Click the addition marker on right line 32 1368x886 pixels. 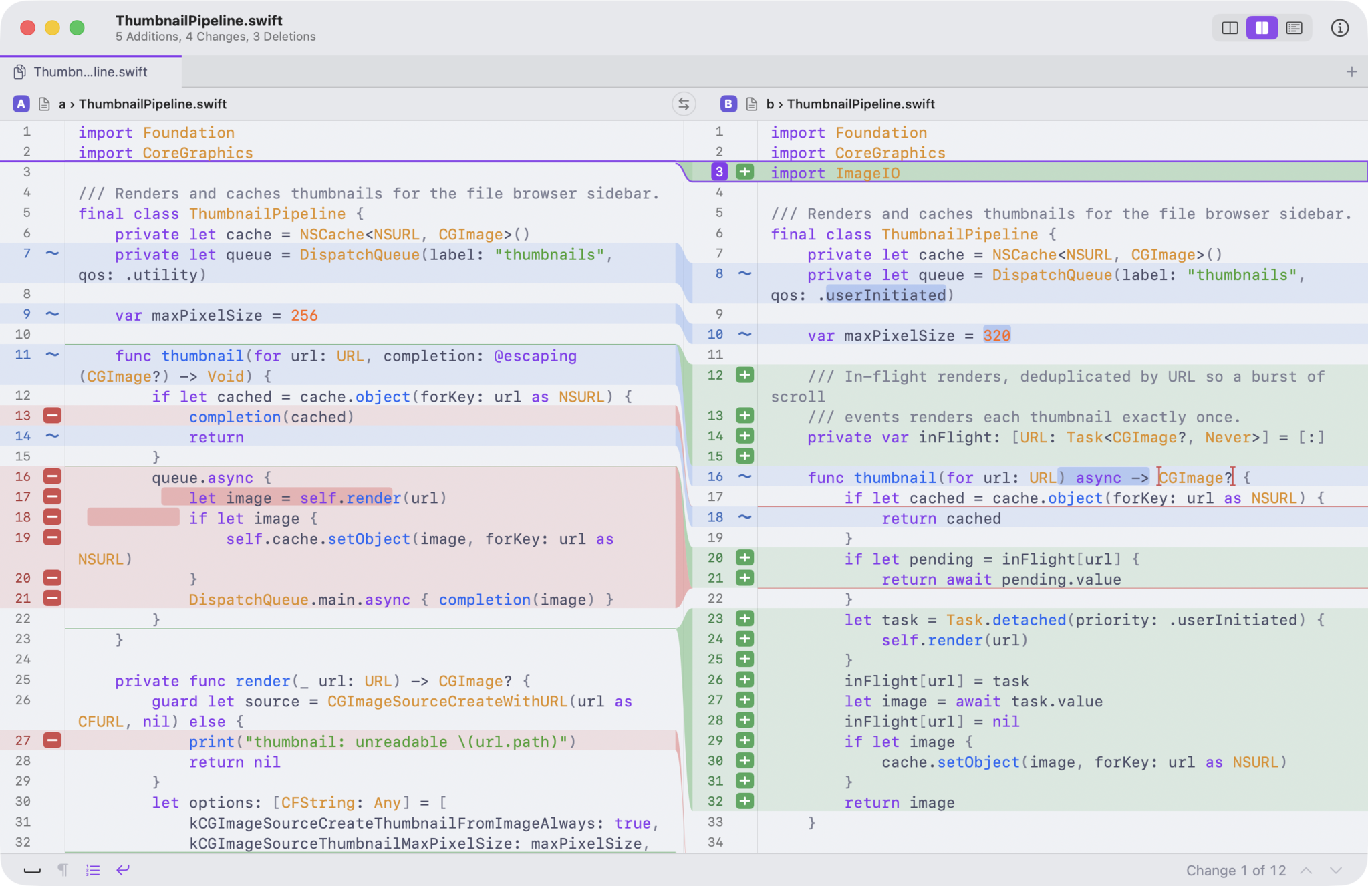[x=744, y=801]
